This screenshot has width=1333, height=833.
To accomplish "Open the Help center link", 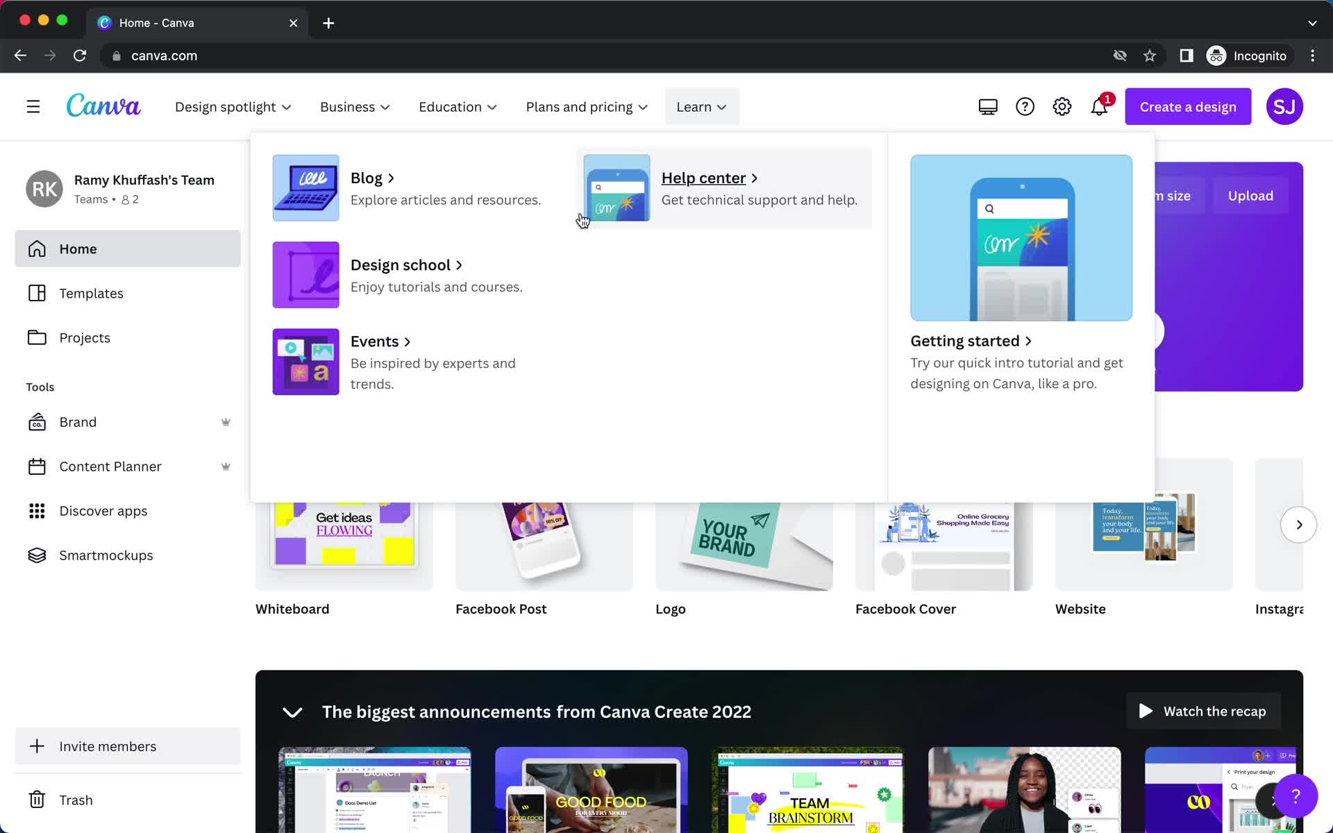I will [710, 178].
